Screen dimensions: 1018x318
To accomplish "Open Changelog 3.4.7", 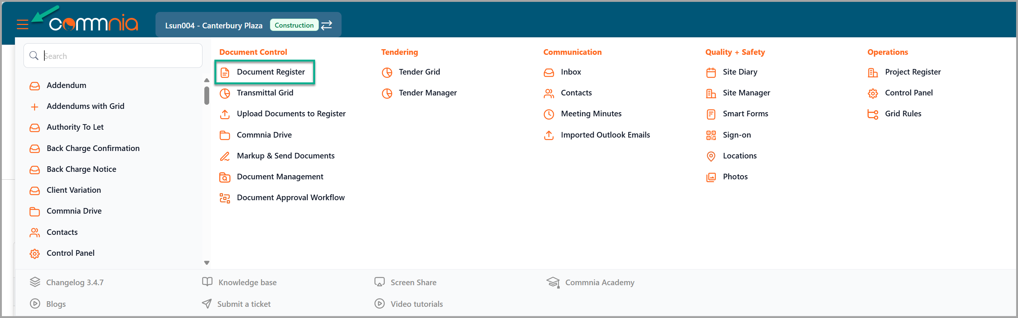I will 75,283.
